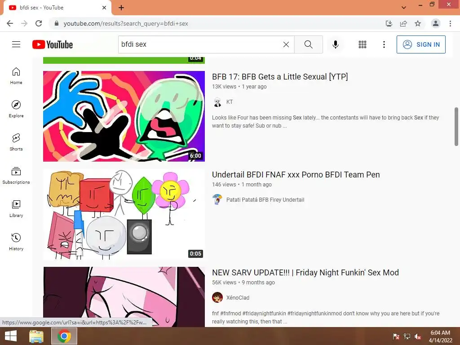The height and width of the screenshot is (345, 460).
Task: Click the magnifier search button
Action: [x=308, y=44]
